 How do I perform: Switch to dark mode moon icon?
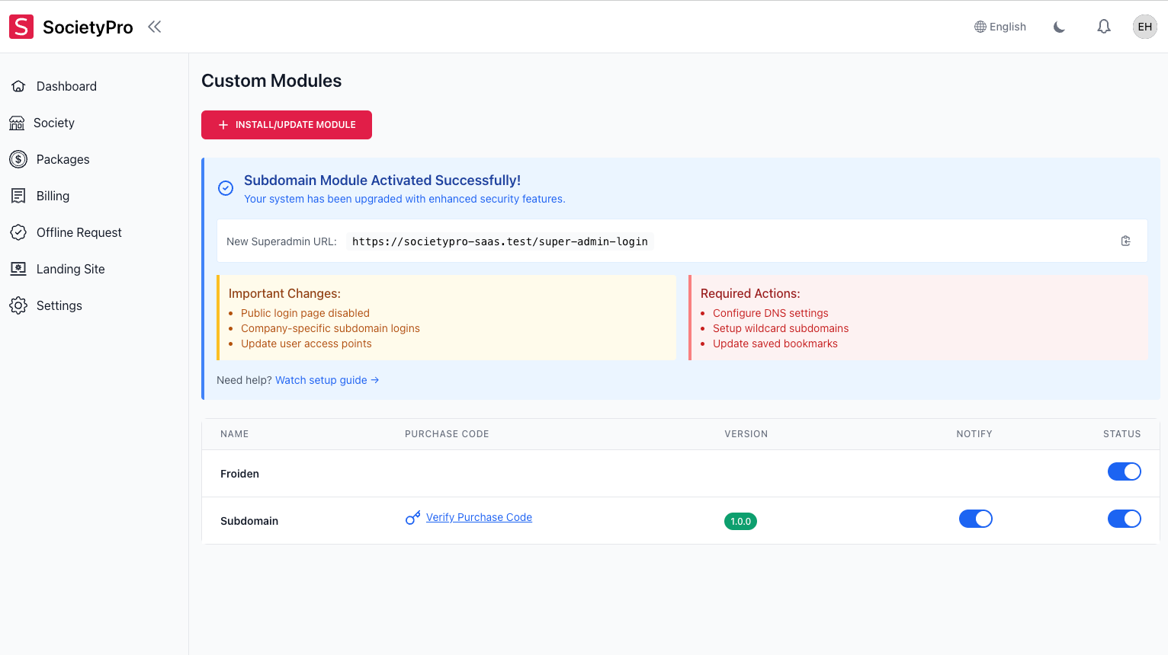coord(1059,27)
